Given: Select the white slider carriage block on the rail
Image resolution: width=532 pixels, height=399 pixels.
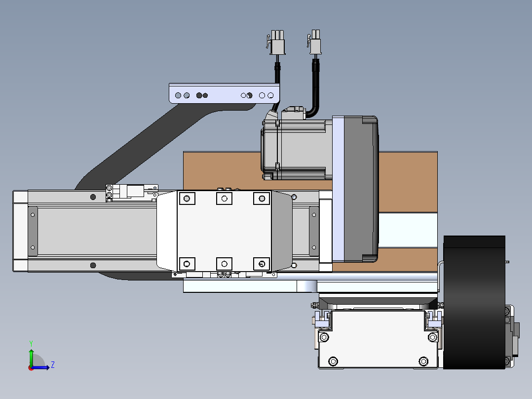Looking at the screenshot, I should 224,231.
